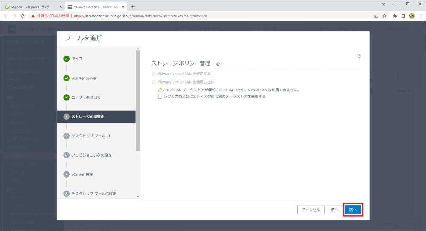Click the wizard sidebar scrollbar thumb
This screenshot has width=426, height=231.
point(138,101)
